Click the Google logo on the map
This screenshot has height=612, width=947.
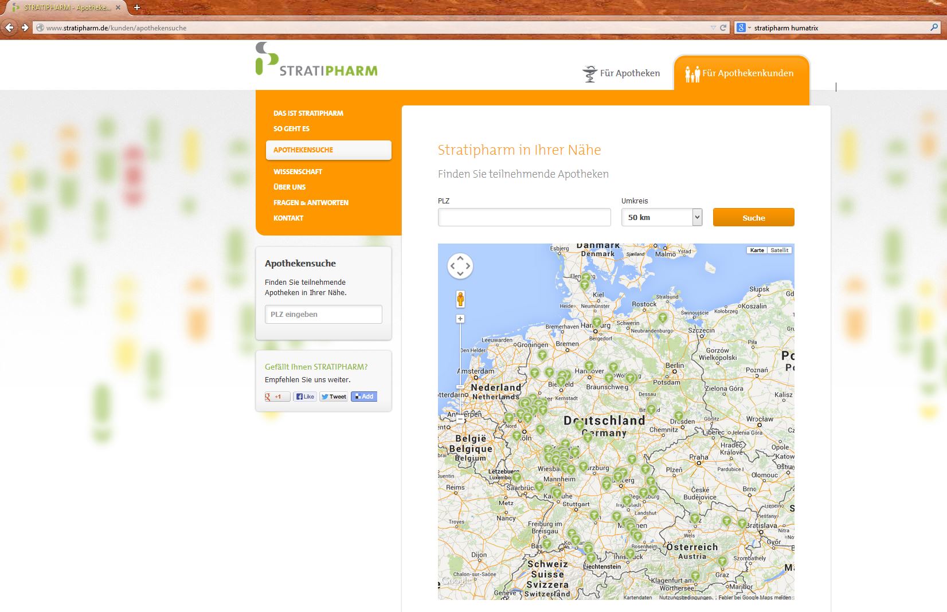click(x=455, y=580)
